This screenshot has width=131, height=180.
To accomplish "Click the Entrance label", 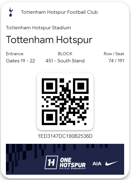I will [x=15, y=54].
